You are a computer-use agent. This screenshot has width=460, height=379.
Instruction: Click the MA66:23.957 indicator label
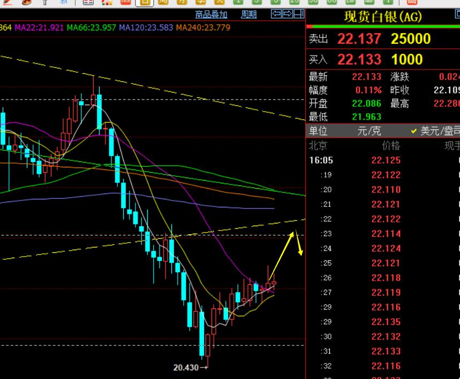coord(91,28)
